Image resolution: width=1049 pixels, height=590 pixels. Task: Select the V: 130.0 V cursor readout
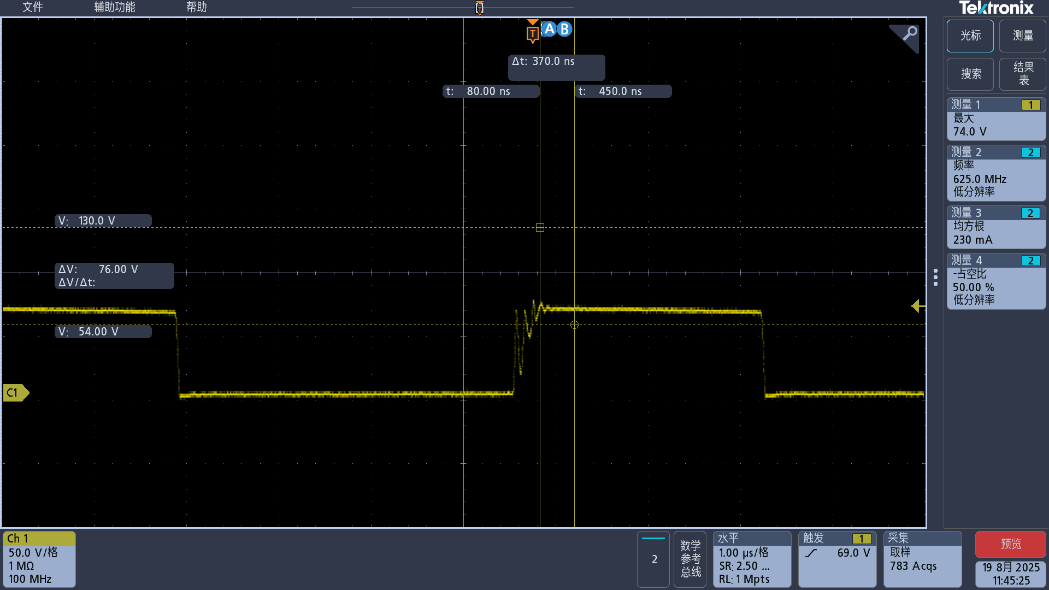103,221
